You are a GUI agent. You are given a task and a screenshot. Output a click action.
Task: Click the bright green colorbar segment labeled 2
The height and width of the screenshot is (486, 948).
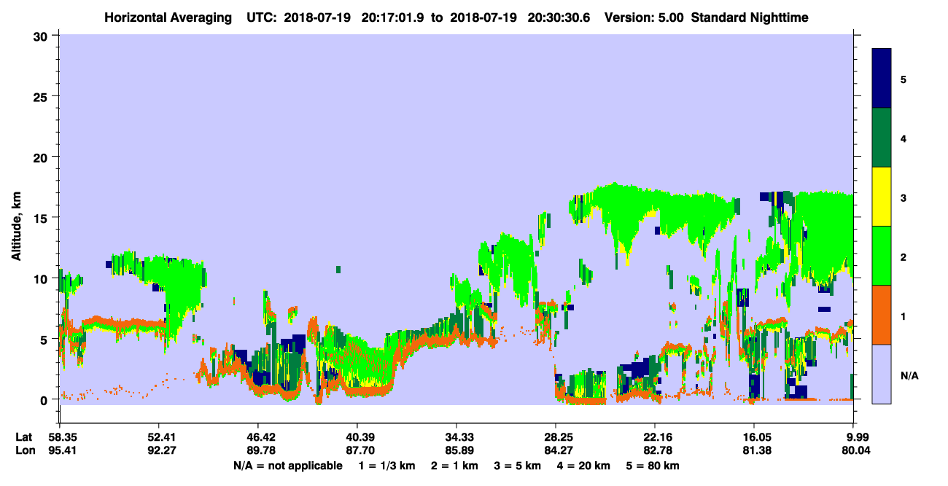pos(882,256)
